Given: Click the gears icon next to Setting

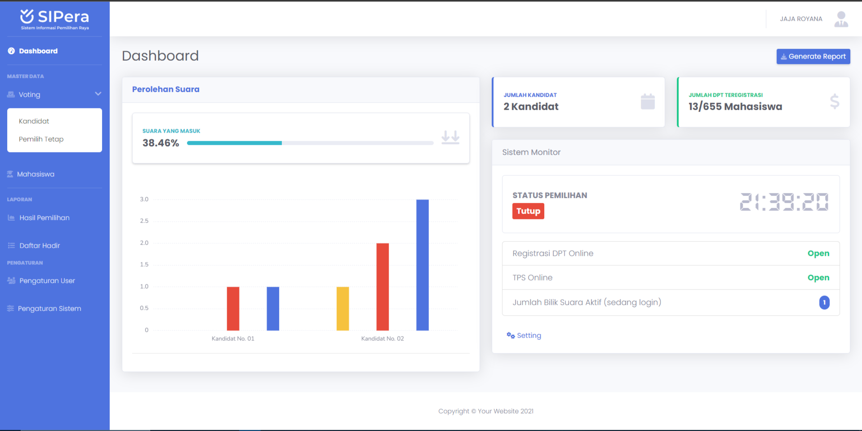Looking at the screenshot, I should [x=511, y=336].
